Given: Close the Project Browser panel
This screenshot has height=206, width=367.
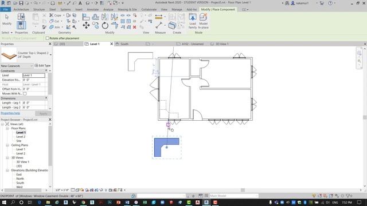Looking at the screenshot, I should (50, 120).
